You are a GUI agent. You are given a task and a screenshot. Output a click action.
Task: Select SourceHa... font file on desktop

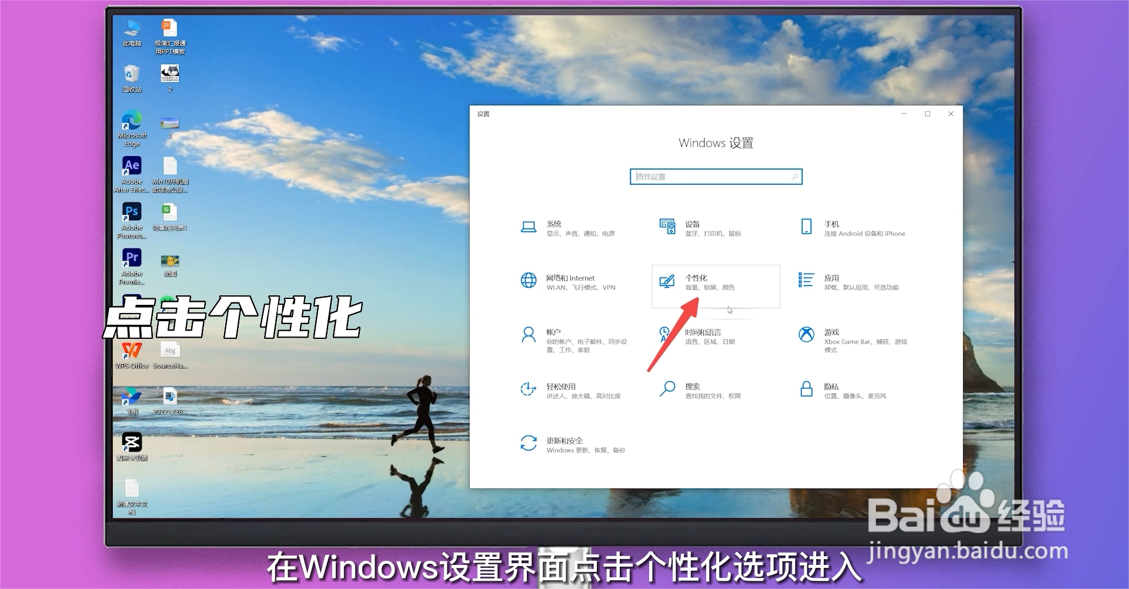click(x=170, y=355)
